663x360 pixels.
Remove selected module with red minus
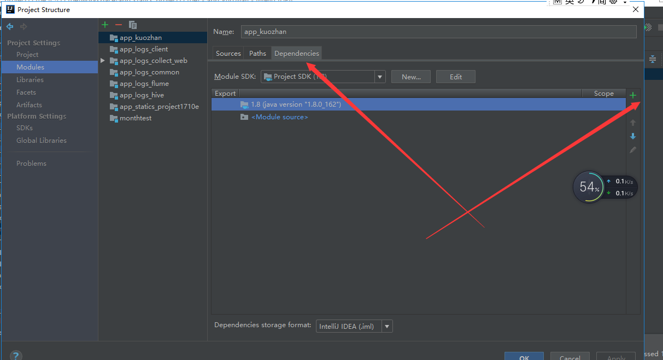click(x=119, y=25)
